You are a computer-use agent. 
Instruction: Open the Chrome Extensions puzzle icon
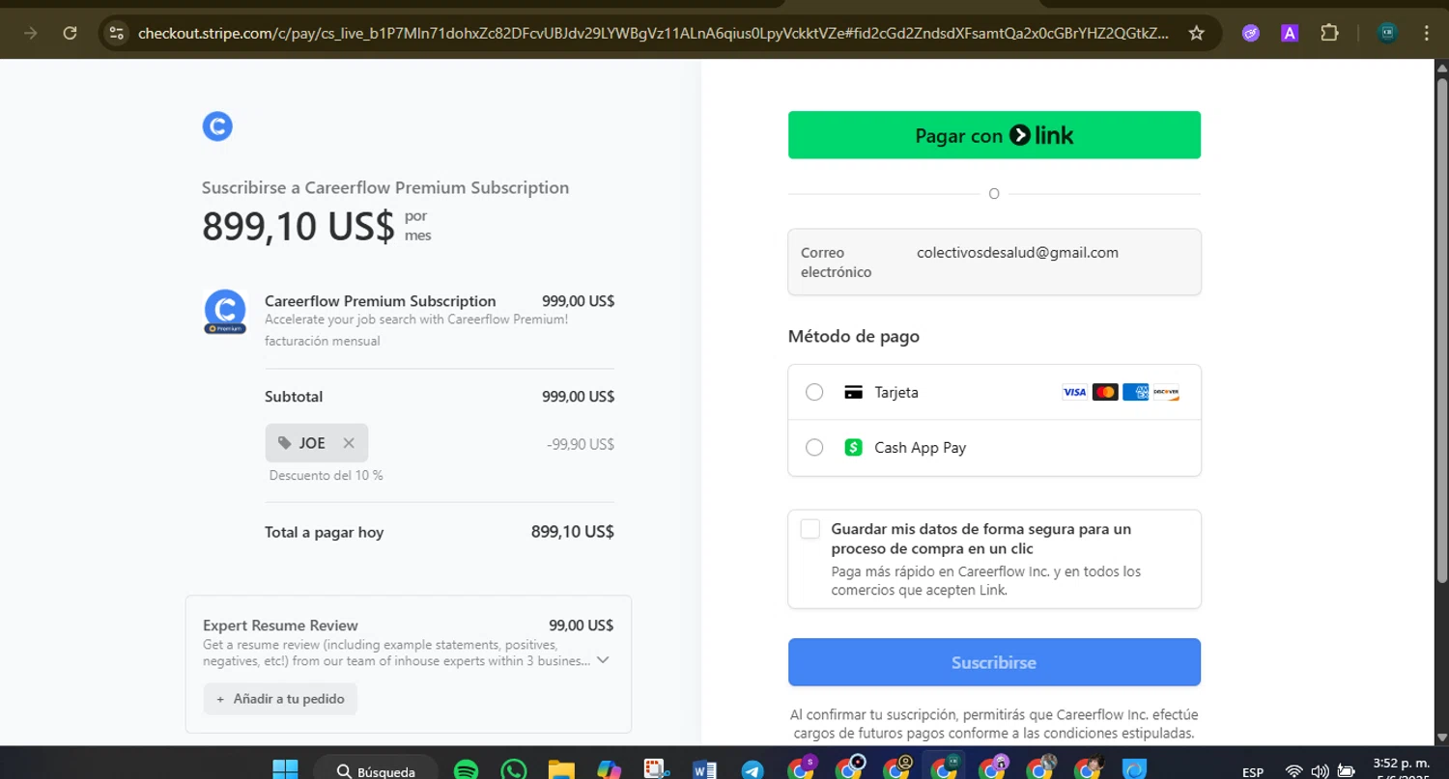coord(1329,33)
